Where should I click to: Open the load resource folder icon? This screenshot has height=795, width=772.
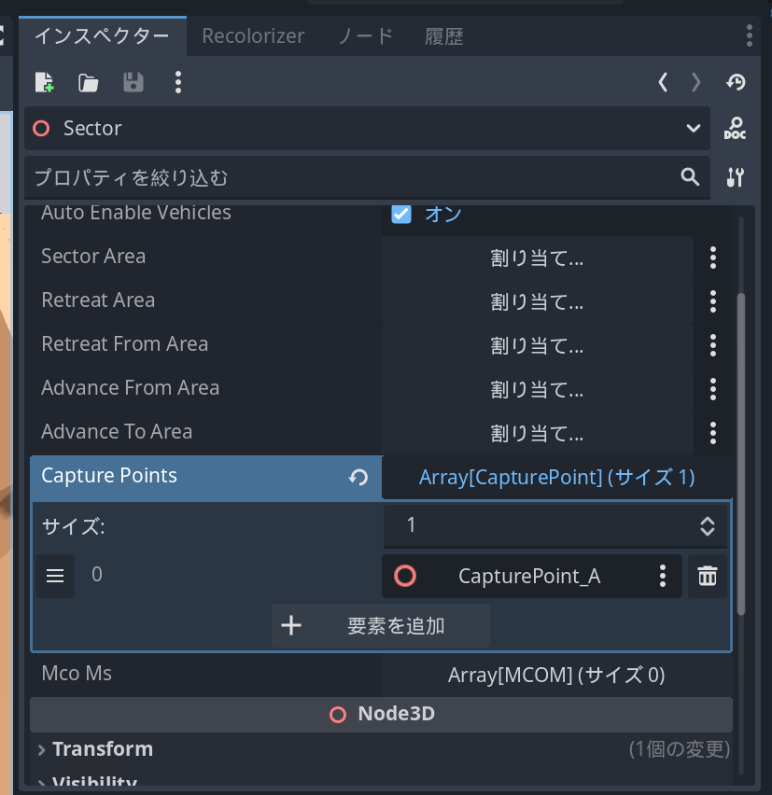pos(89,82)
